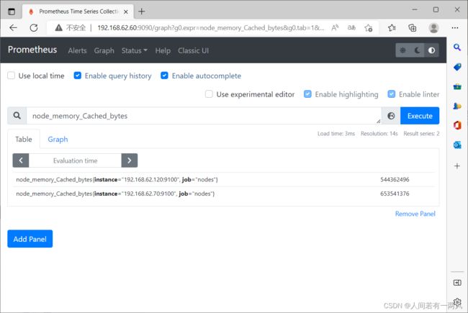
Task: Click the Remove Panel link
Action: [415, 214]
